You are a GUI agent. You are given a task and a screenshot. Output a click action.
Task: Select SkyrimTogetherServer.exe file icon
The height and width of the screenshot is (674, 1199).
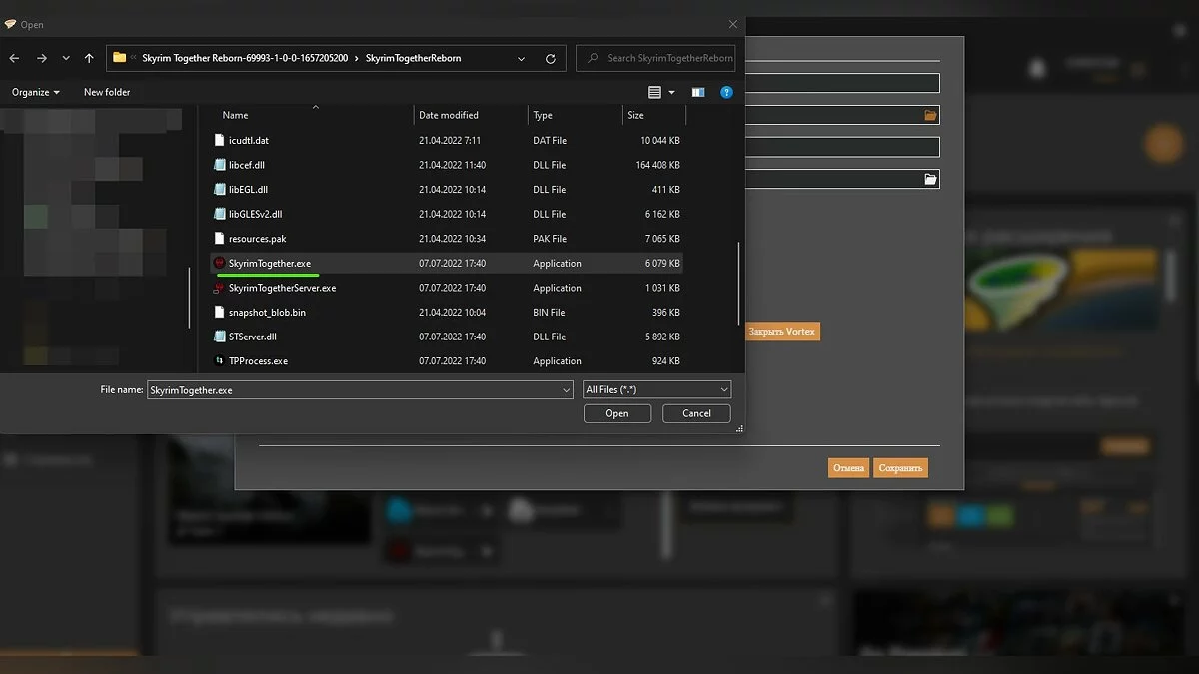pos(220,288)
